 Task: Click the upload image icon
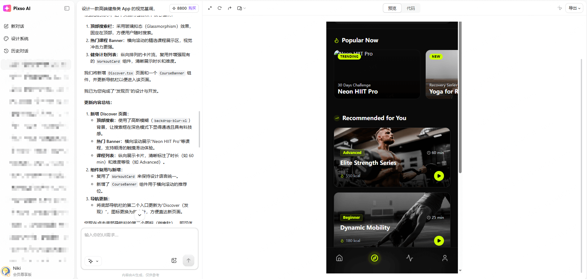174,260
